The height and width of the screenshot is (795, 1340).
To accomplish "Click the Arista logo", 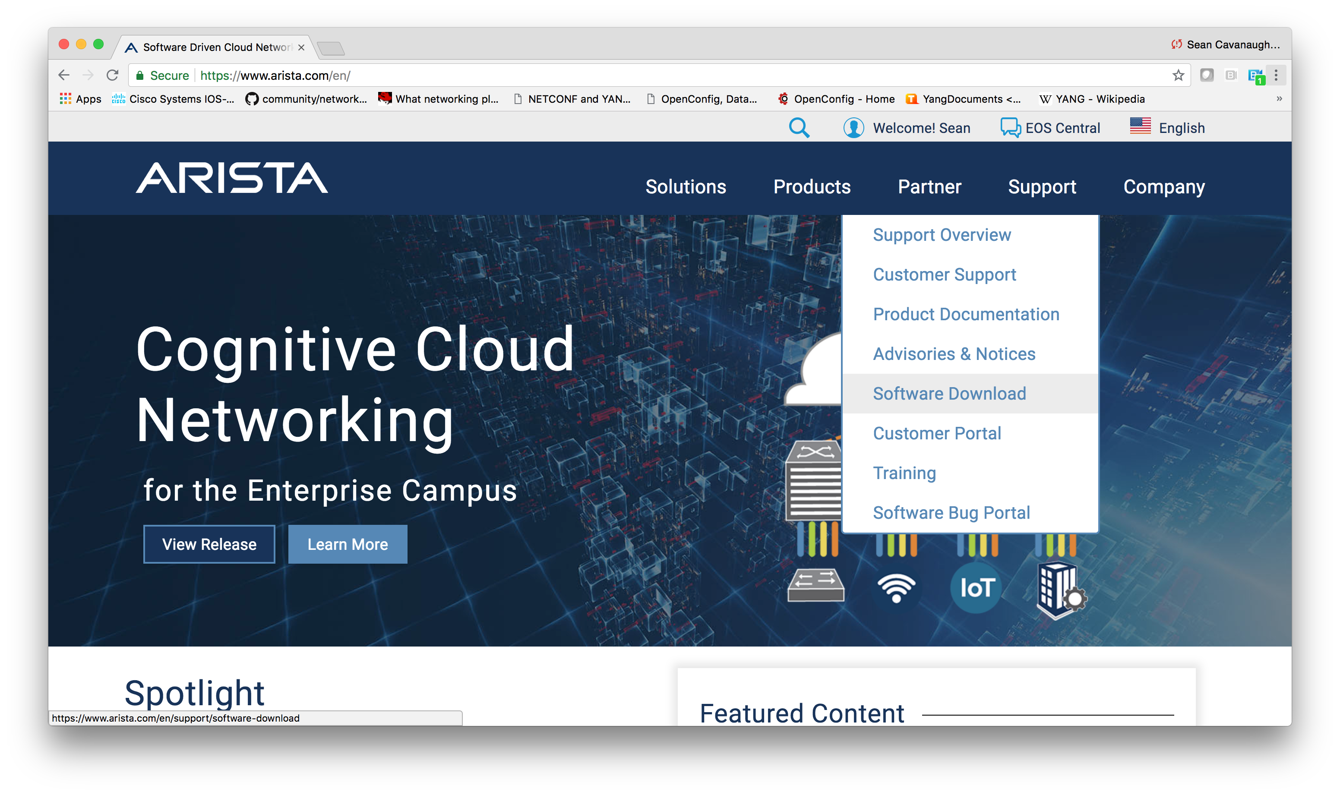I will point(231,178).
